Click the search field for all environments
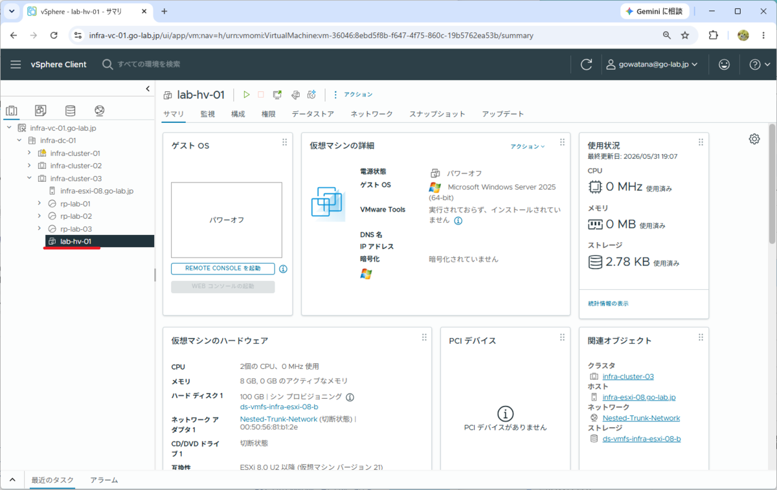The height and width of the screenshot is (490, 777). point(149,64)
